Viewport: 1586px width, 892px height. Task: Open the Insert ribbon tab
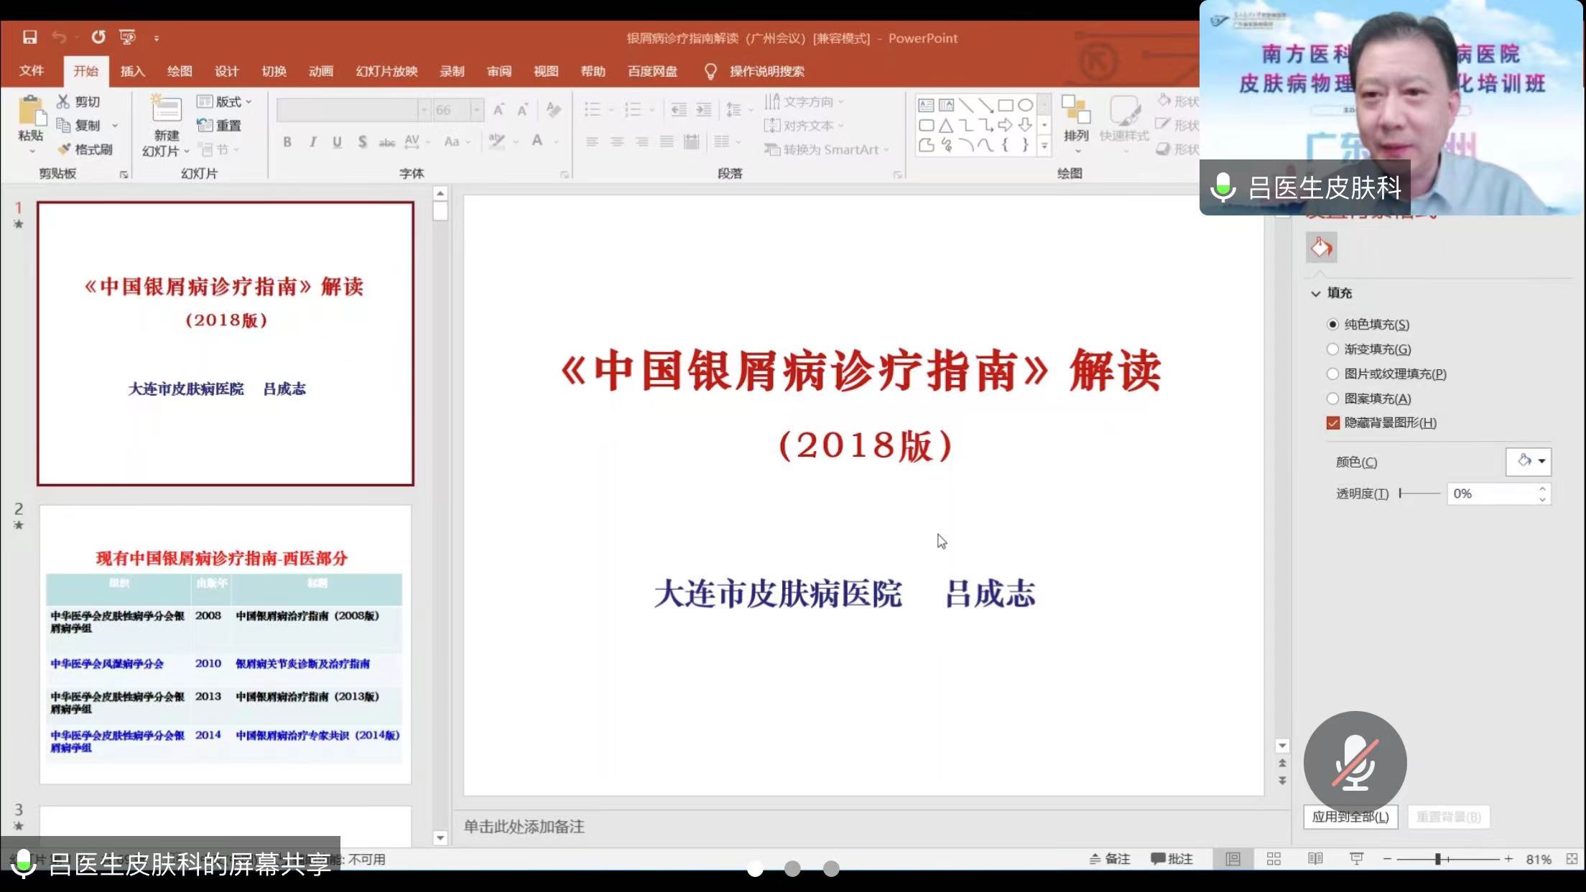click(132, 71)
